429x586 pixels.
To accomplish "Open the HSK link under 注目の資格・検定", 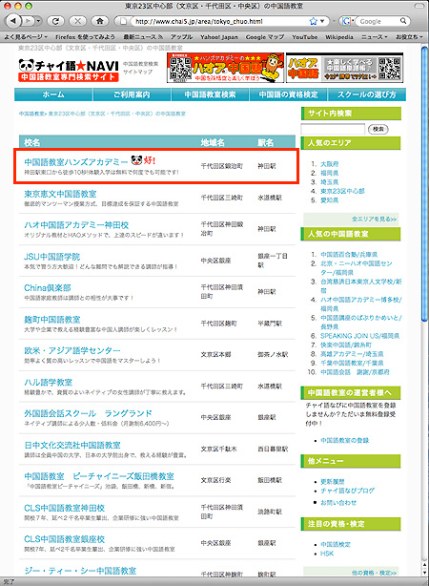I will point(327,554).
